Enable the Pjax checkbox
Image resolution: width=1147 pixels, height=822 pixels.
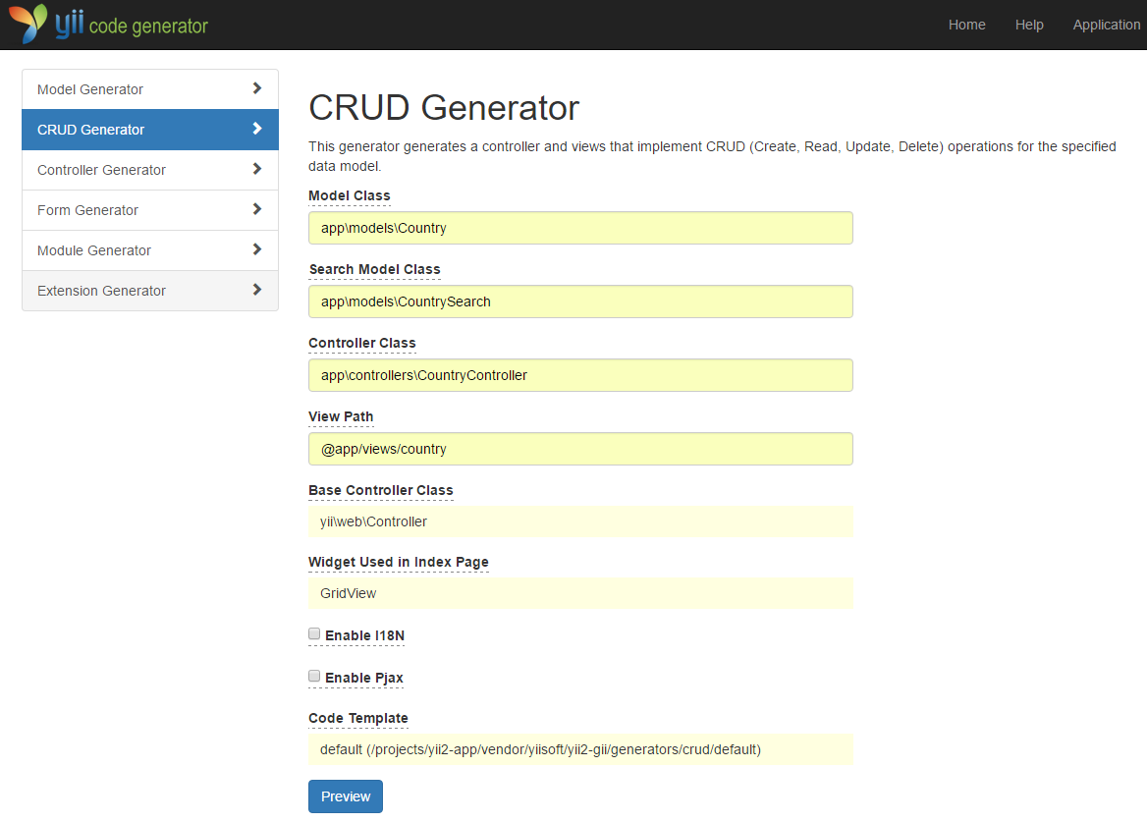[313, 675]
